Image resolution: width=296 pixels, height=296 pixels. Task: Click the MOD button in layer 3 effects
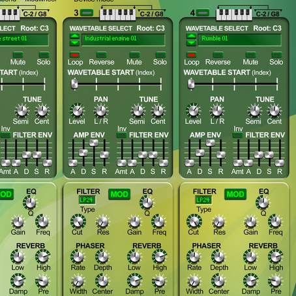click(119, 194)
